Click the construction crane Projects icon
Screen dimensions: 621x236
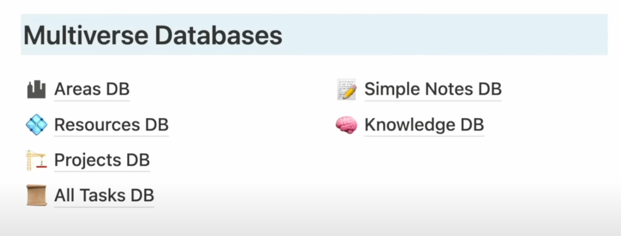pos(36,160)
